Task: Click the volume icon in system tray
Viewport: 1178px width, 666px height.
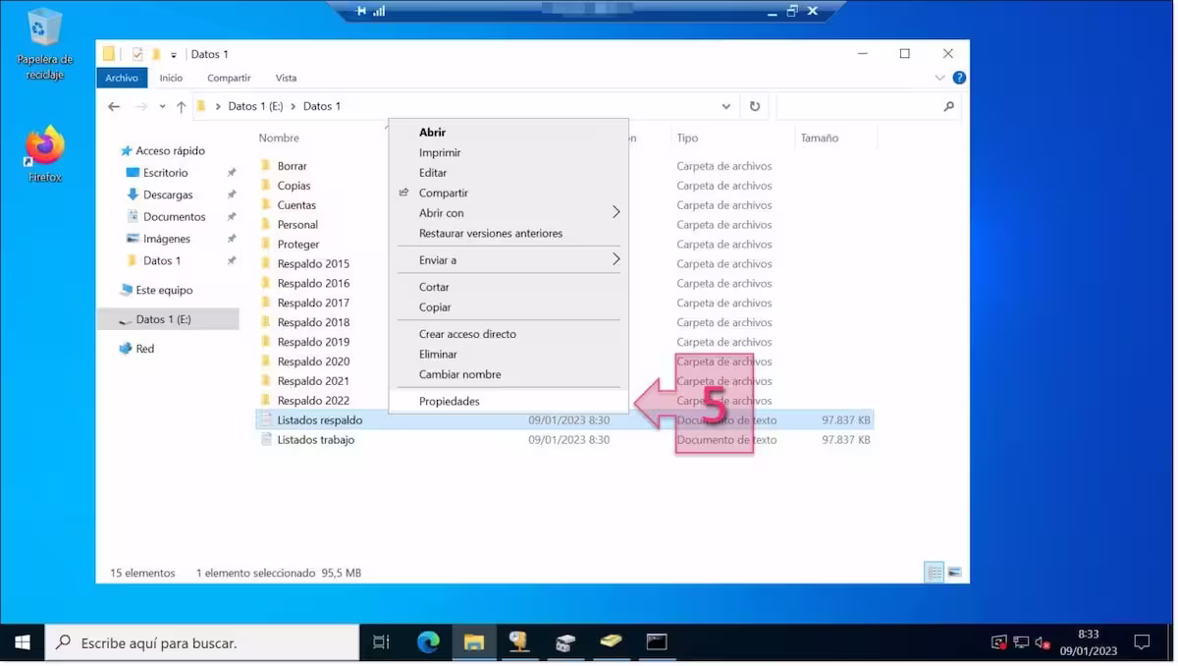Action: 1043,642
